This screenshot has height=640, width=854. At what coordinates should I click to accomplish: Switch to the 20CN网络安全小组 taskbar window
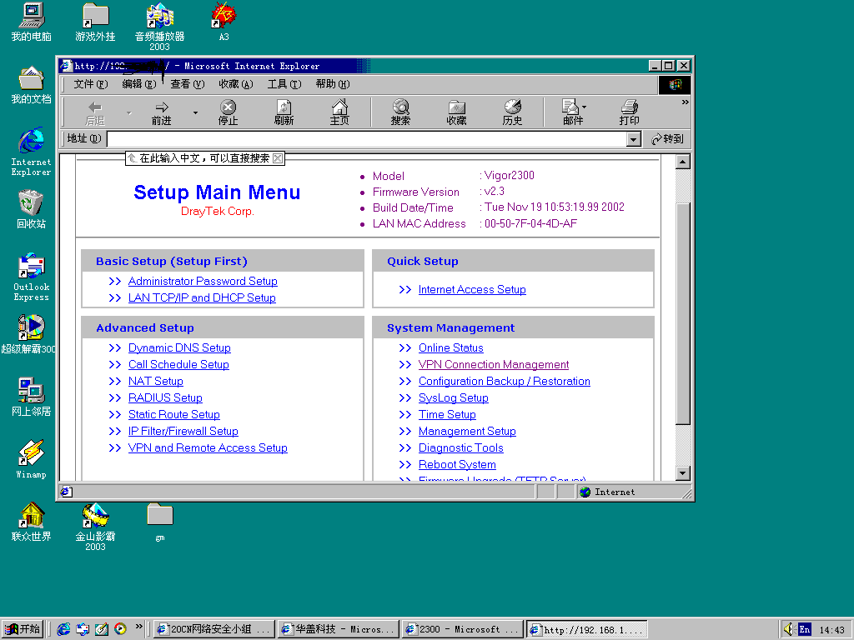(213, 629)
